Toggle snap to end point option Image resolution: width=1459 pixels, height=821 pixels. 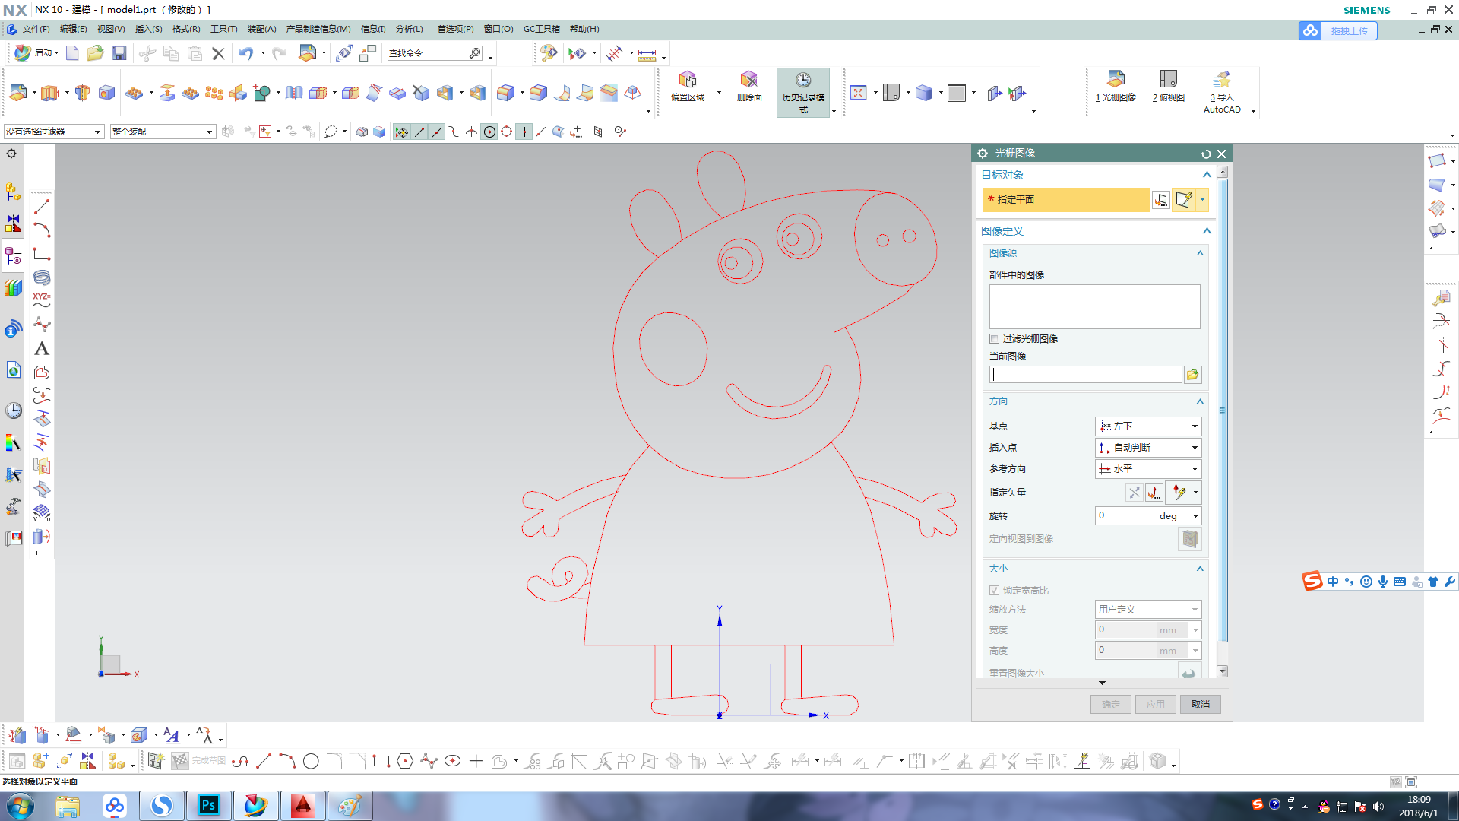click(419, 132)
